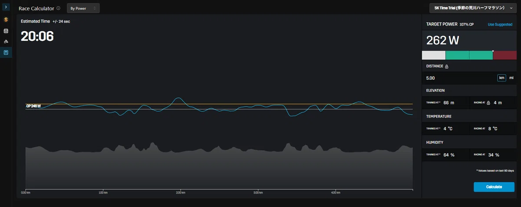Open the By Power mode dropdown

(83, 8)
